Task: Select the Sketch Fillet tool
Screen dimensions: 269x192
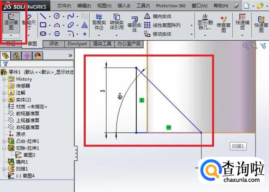Action: tap(71, 34)
